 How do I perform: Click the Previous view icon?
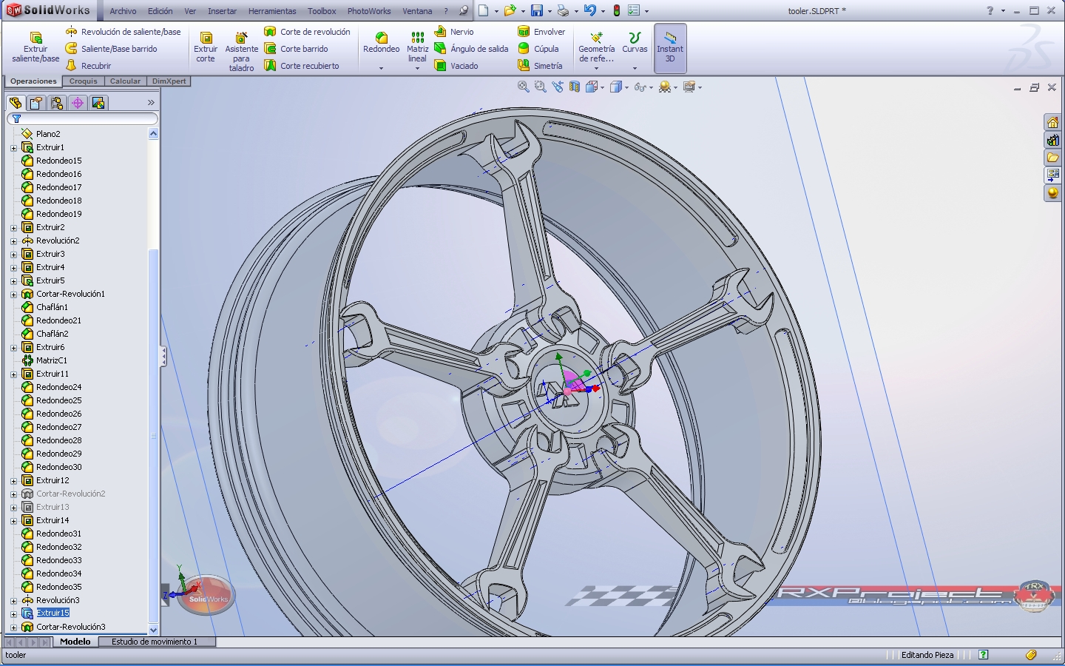558,87
